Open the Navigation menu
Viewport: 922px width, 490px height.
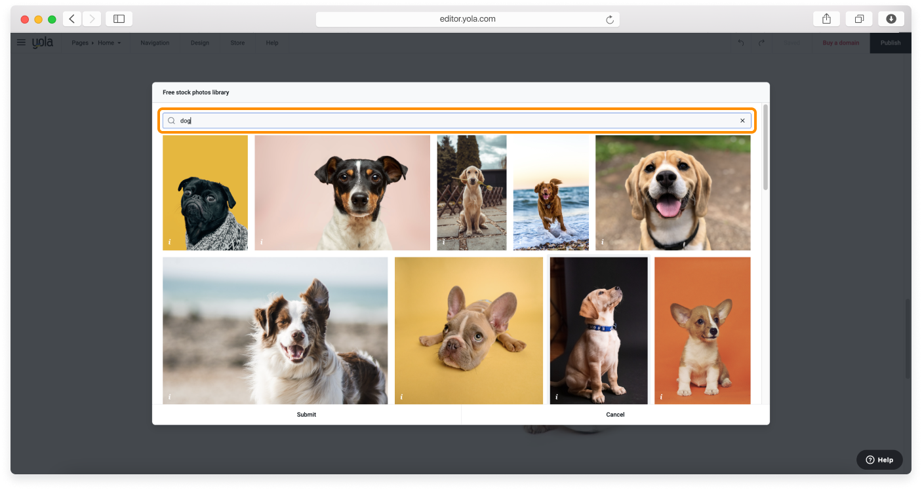click(154, 43)
